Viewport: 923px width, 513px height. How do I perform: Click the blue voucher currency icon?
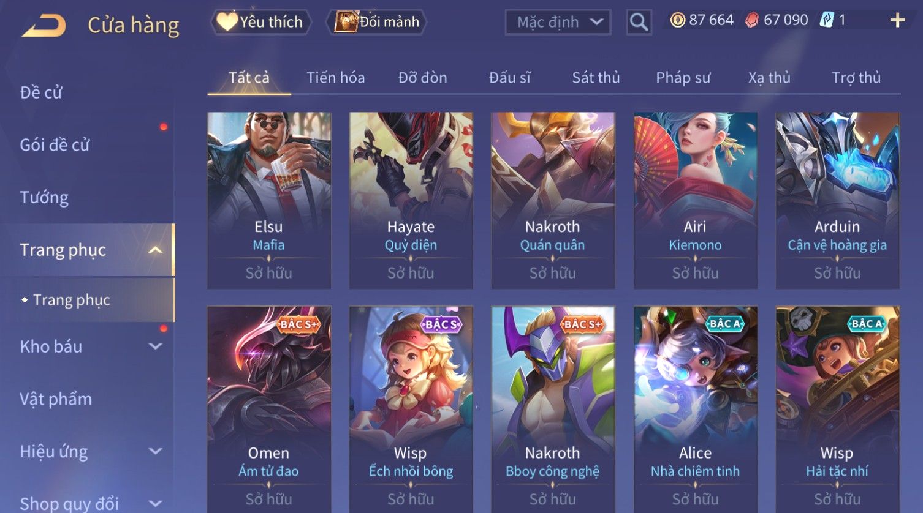pos(827,21)
